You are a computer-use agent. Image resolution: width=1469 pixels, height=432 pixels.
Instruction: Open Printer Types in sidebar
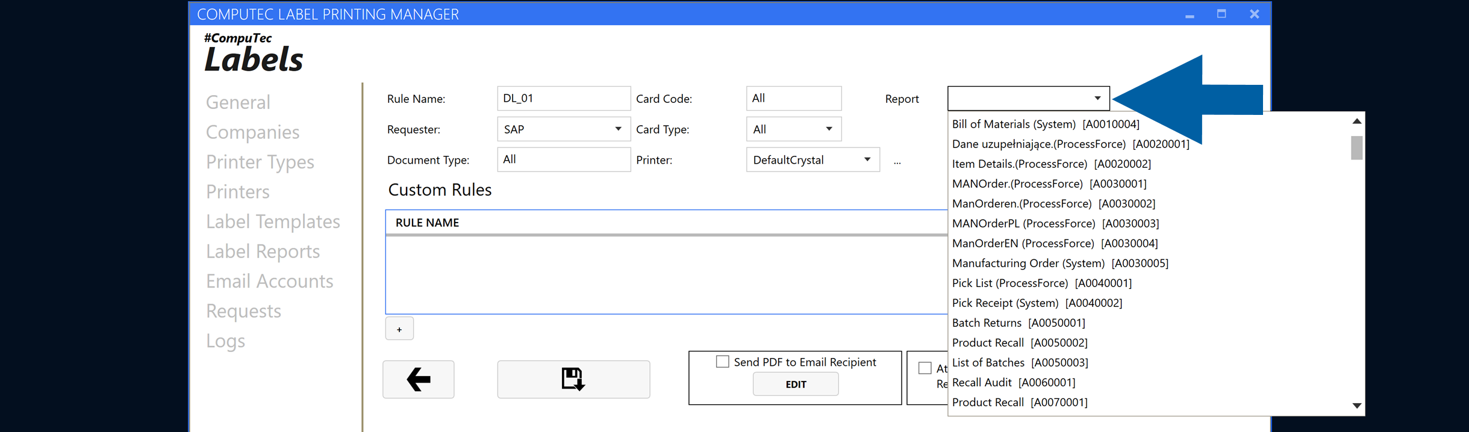point(260,162)
